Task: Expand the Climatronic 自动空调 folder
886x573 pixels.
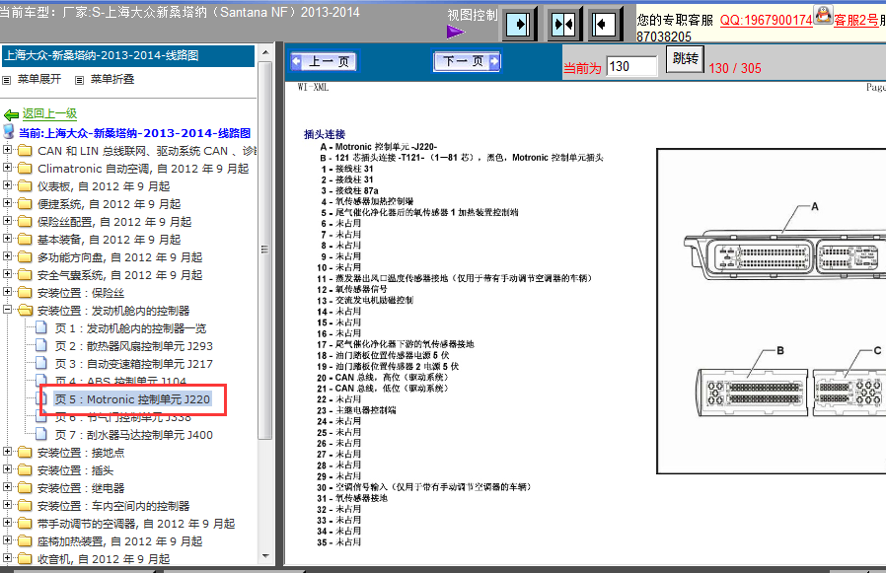Action: [7, 168]
